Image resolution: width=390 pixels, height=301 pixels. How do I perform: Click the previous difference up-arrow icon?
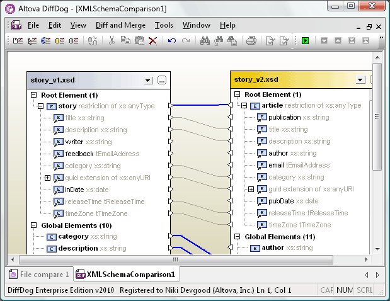[338, 40]
